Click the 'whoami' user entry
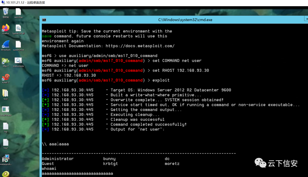 click(49, 168)
